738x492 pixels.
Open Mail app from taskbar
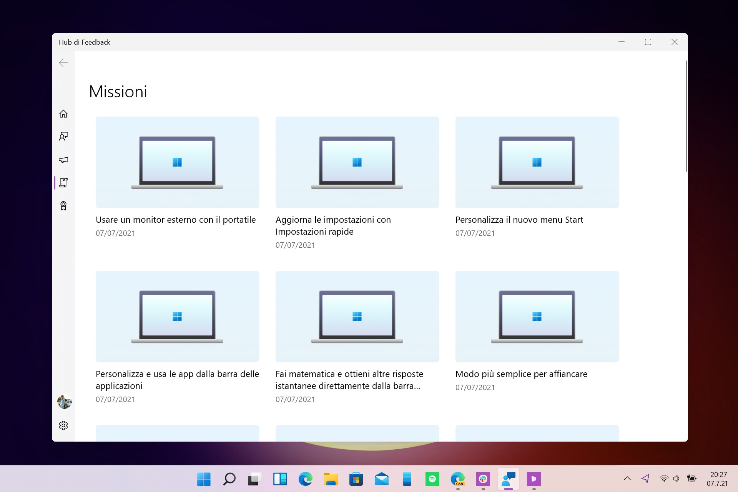point(382,479)
